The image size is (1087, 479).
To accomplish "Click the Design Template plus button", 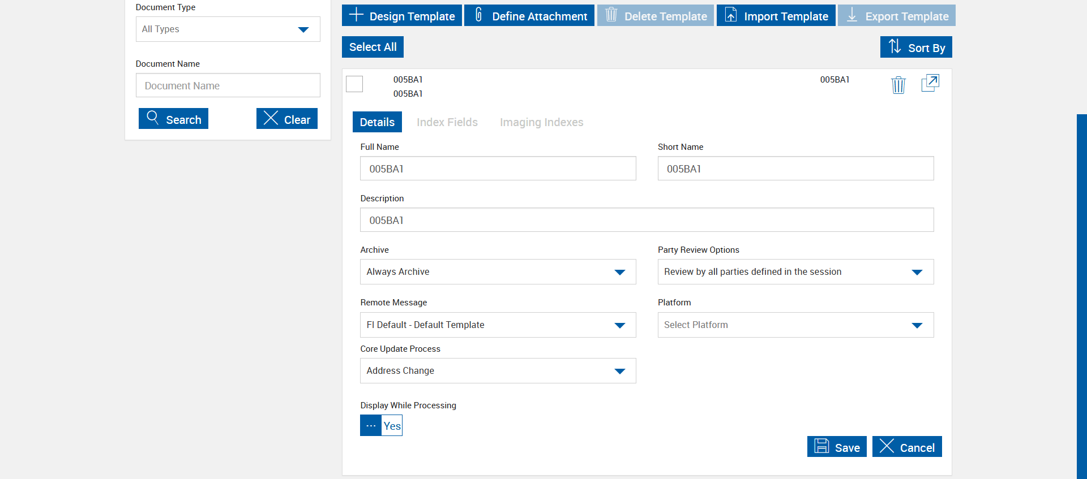I will pyautogui.click(x=402, y=16).
